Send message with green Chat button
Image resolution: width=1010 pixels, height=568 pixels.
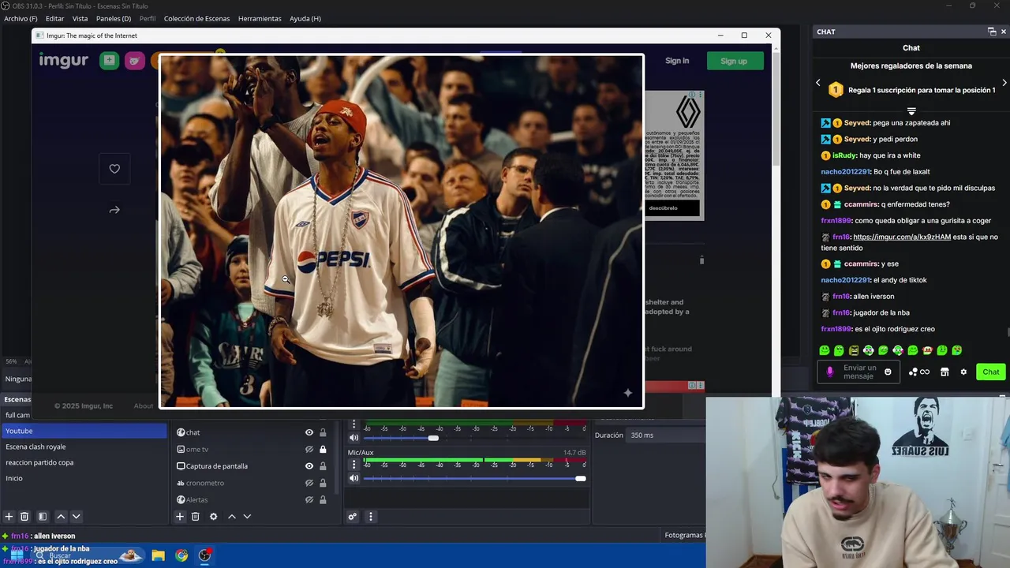coord(991,372)
